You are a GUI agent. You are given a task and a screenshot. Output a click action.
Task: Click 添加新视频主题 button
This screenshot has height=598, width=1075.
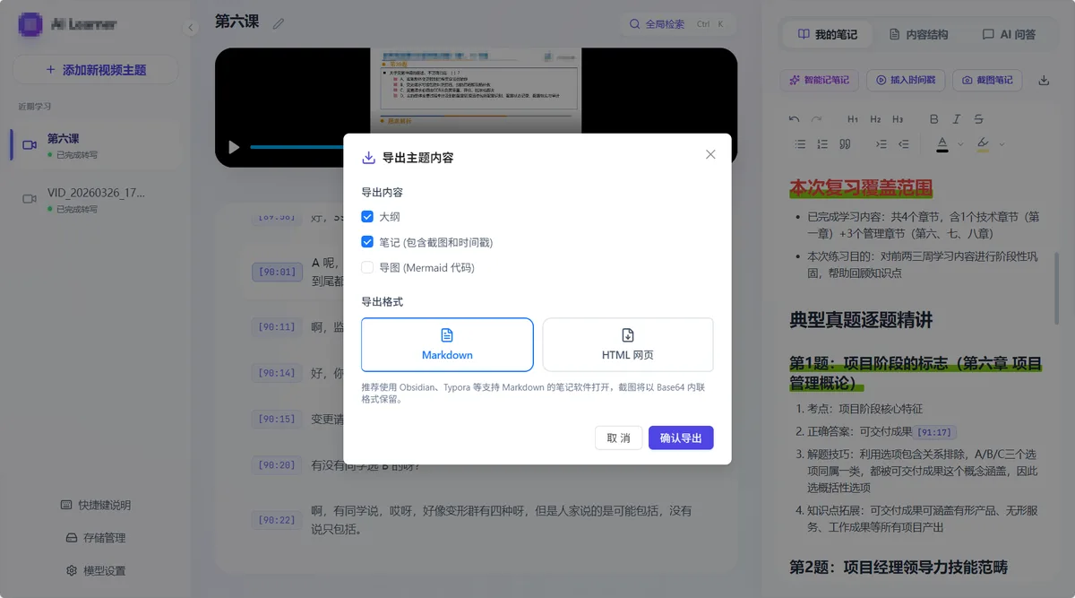pyautogui.click(x=95, y=70)
